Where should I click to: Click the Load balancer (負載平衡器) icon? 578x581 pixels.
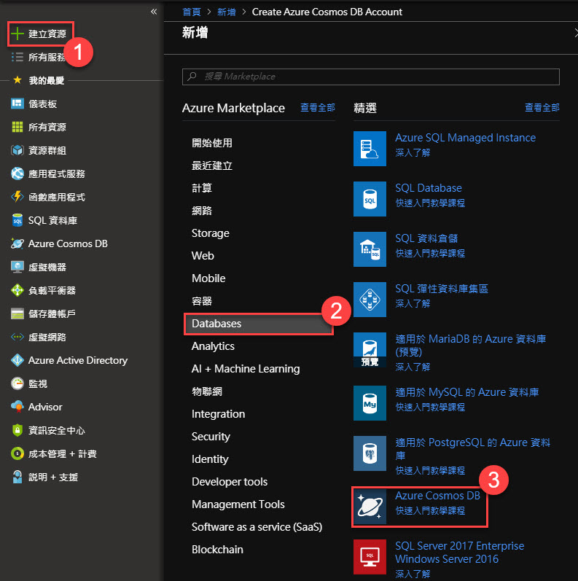17,290
